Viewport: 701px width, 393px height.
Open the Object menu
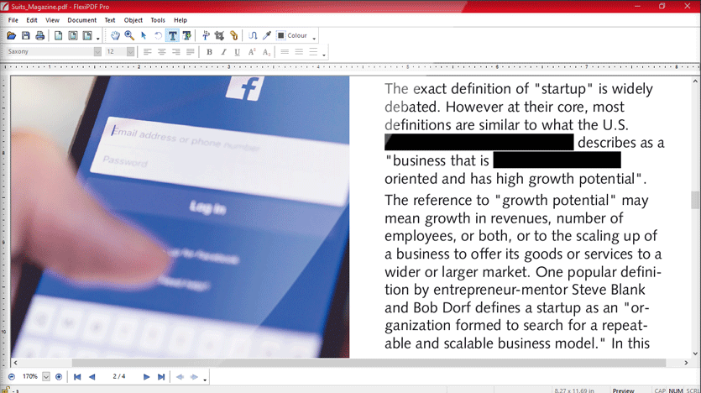click(133, 20)
